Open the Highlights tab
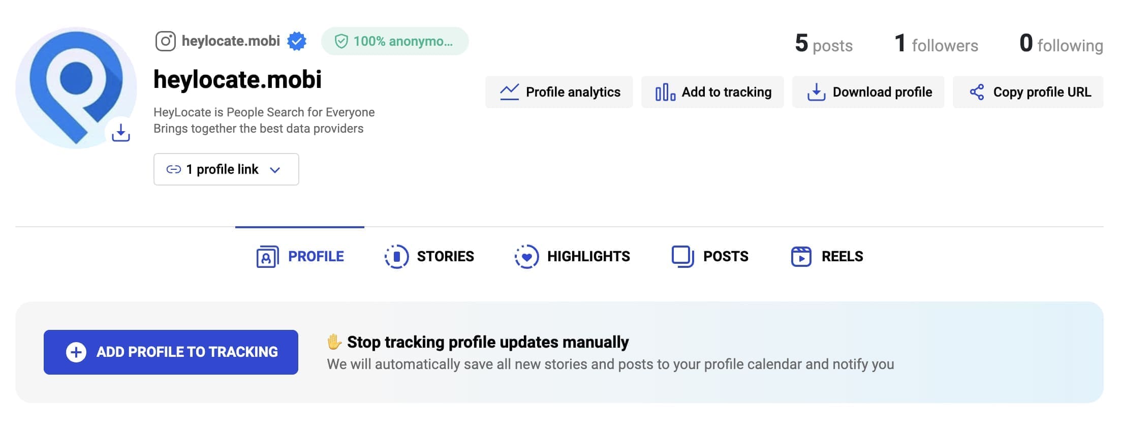 (x=572, y=256)
